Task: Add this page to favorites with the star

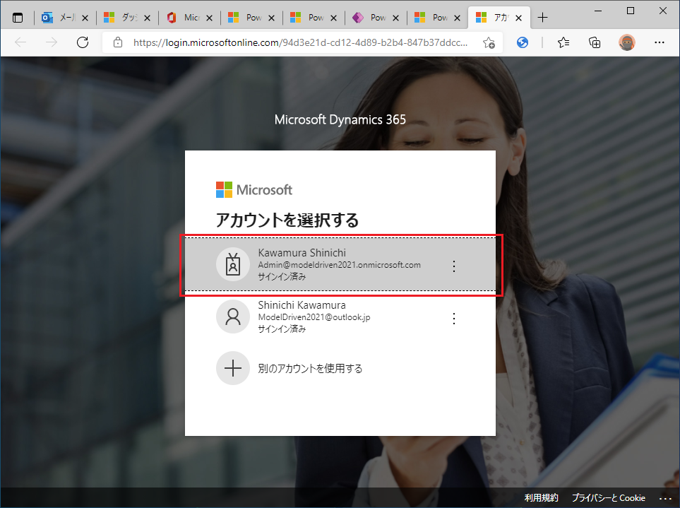Action: click(x=489, y=42)
